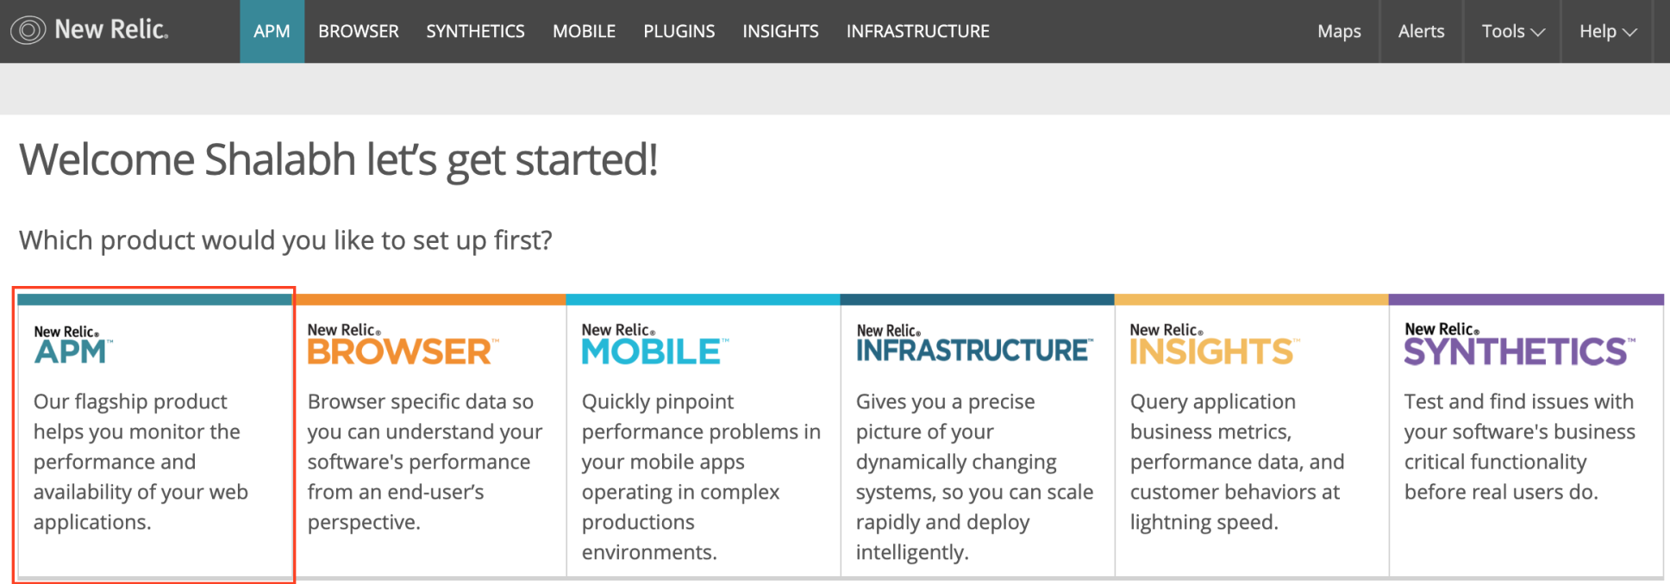Go to the INFRASTRUCTURE navigation tab
Screen dimensions: 1670x584
(917, 32)
